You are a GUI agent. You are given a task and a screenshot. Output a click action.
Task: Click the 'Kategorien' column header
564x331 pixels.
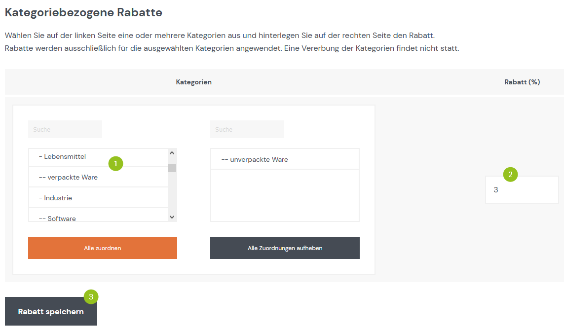(193, 82)
